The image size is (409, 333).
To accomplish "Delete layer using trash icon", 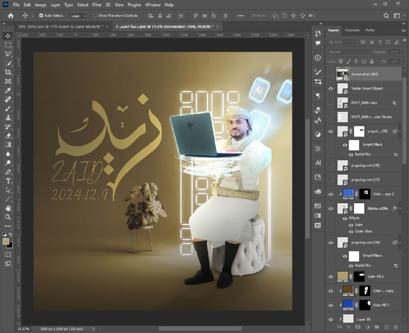I will [395, 327].
